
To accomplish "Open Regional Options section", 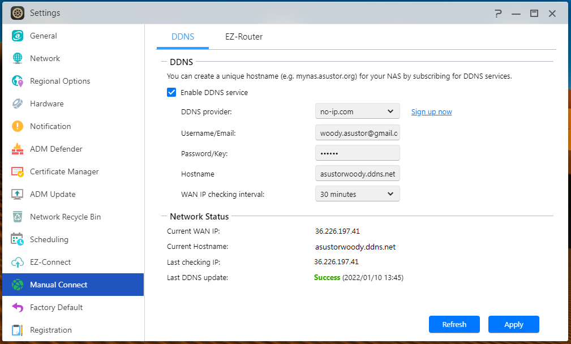I will point(73,81).
